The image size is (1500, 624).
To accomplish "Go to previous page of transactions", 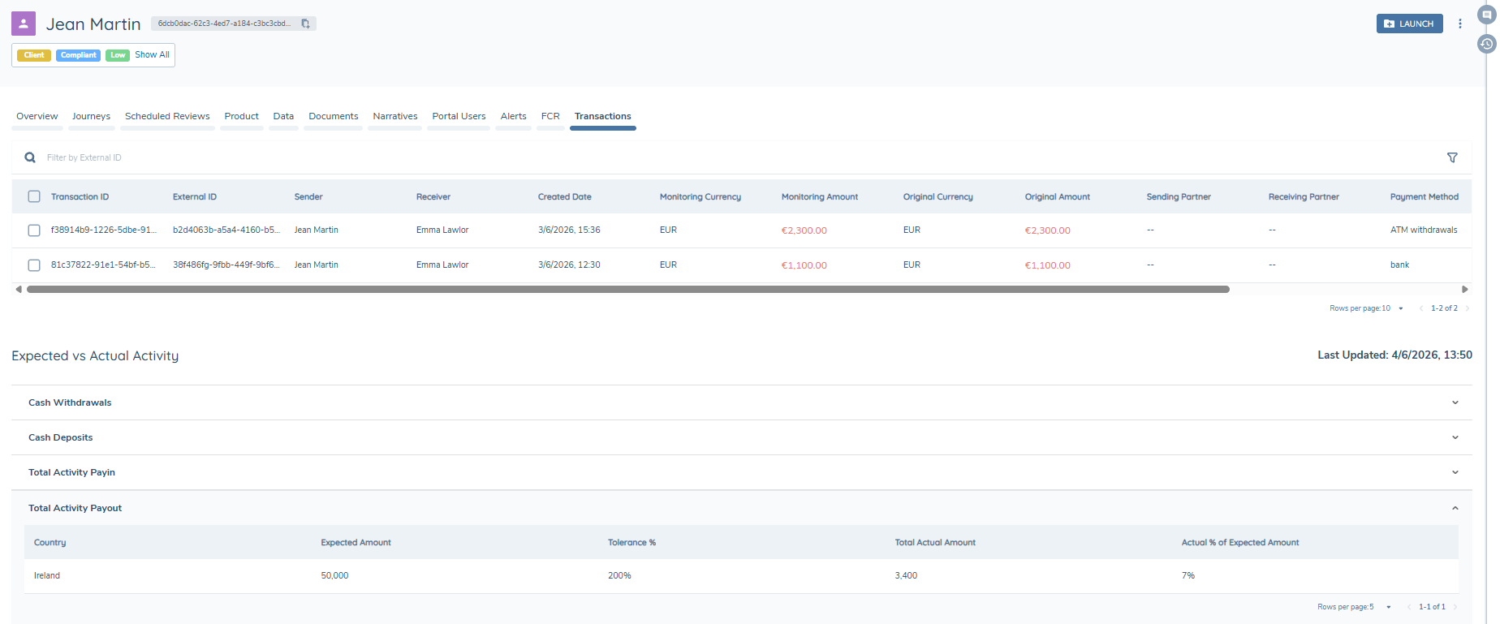I will pyautogui.click(x=1420, y=308).
